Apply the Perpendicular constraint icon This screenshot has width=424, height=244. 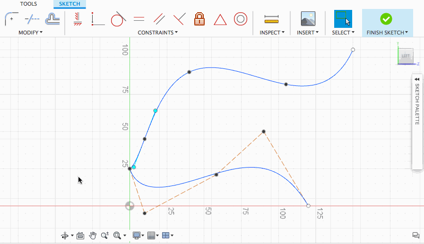tap(180, 19)
